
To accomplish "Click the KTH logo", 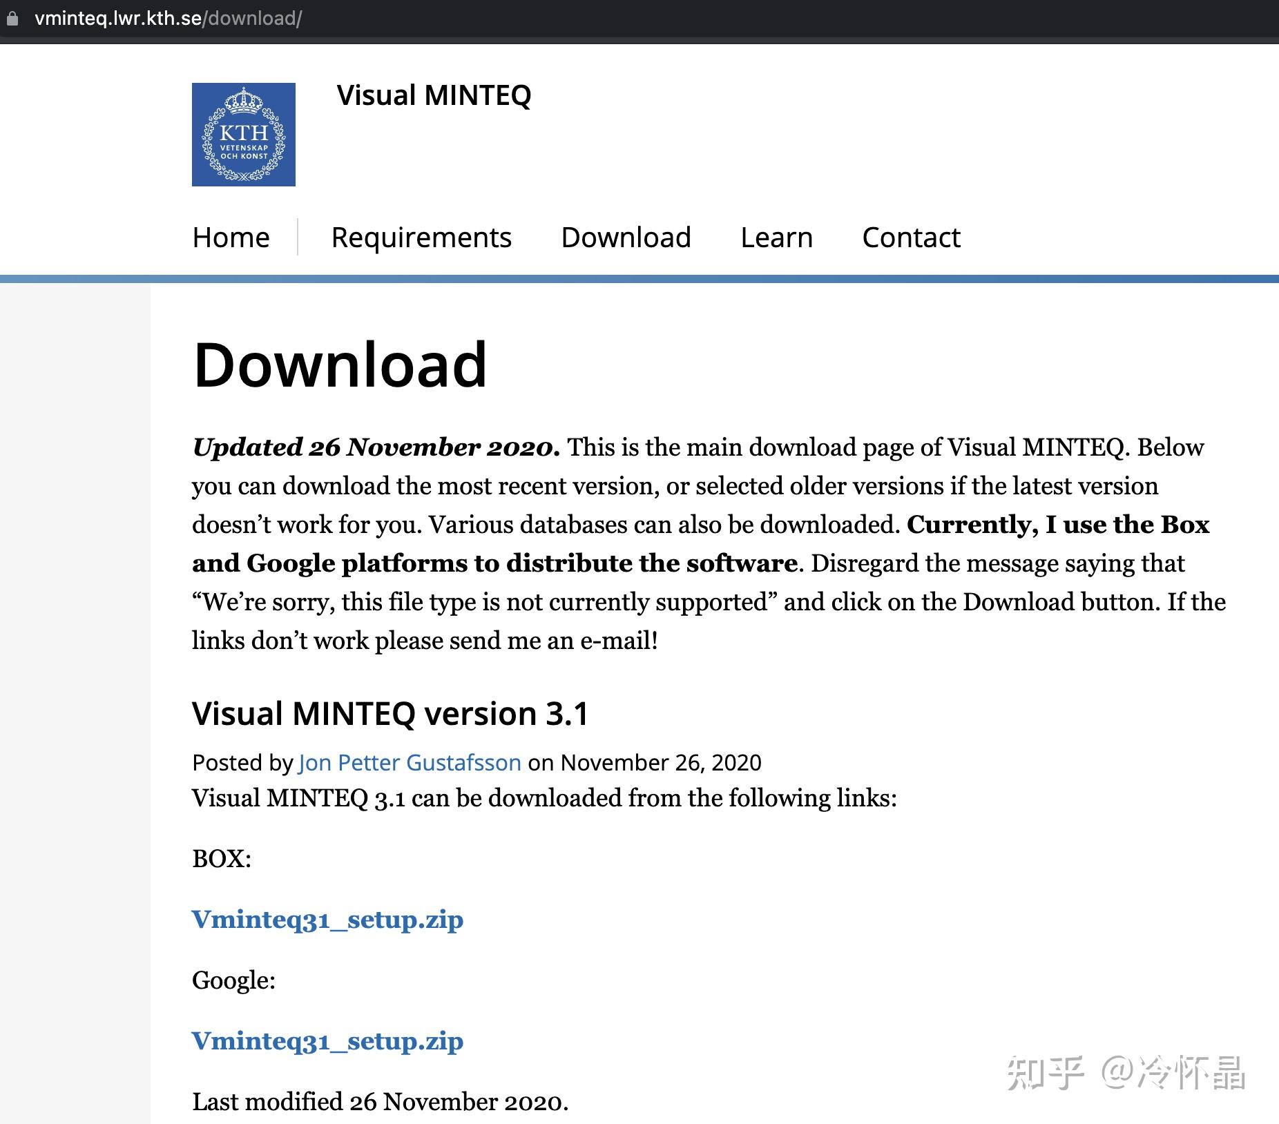I will coord(243,134).
